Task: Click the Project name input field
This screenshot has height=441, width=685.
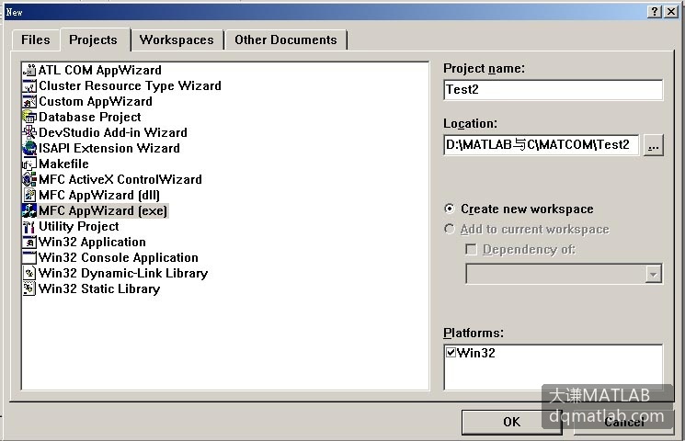Action: [x=554, y=90]
